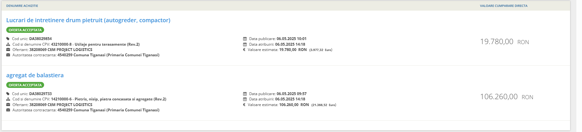Open 'Lucrari de intretinere drum pietruit' listing
Viewport: 582px width, 132px height.
pyautogui.click(x=88, y=20)
